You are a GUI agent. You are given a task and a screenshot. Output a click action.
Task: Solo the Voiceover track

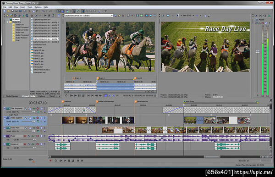coord(41,144)
